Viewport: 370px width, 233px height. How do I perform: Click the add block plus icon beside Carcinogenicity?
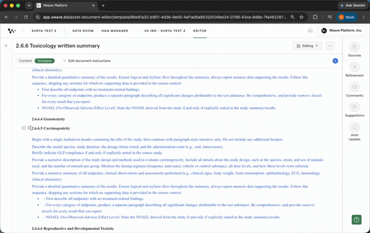(24, 128)
